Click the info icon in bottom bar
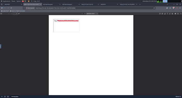Screen dimensions: 182x98 pos(8,97)
